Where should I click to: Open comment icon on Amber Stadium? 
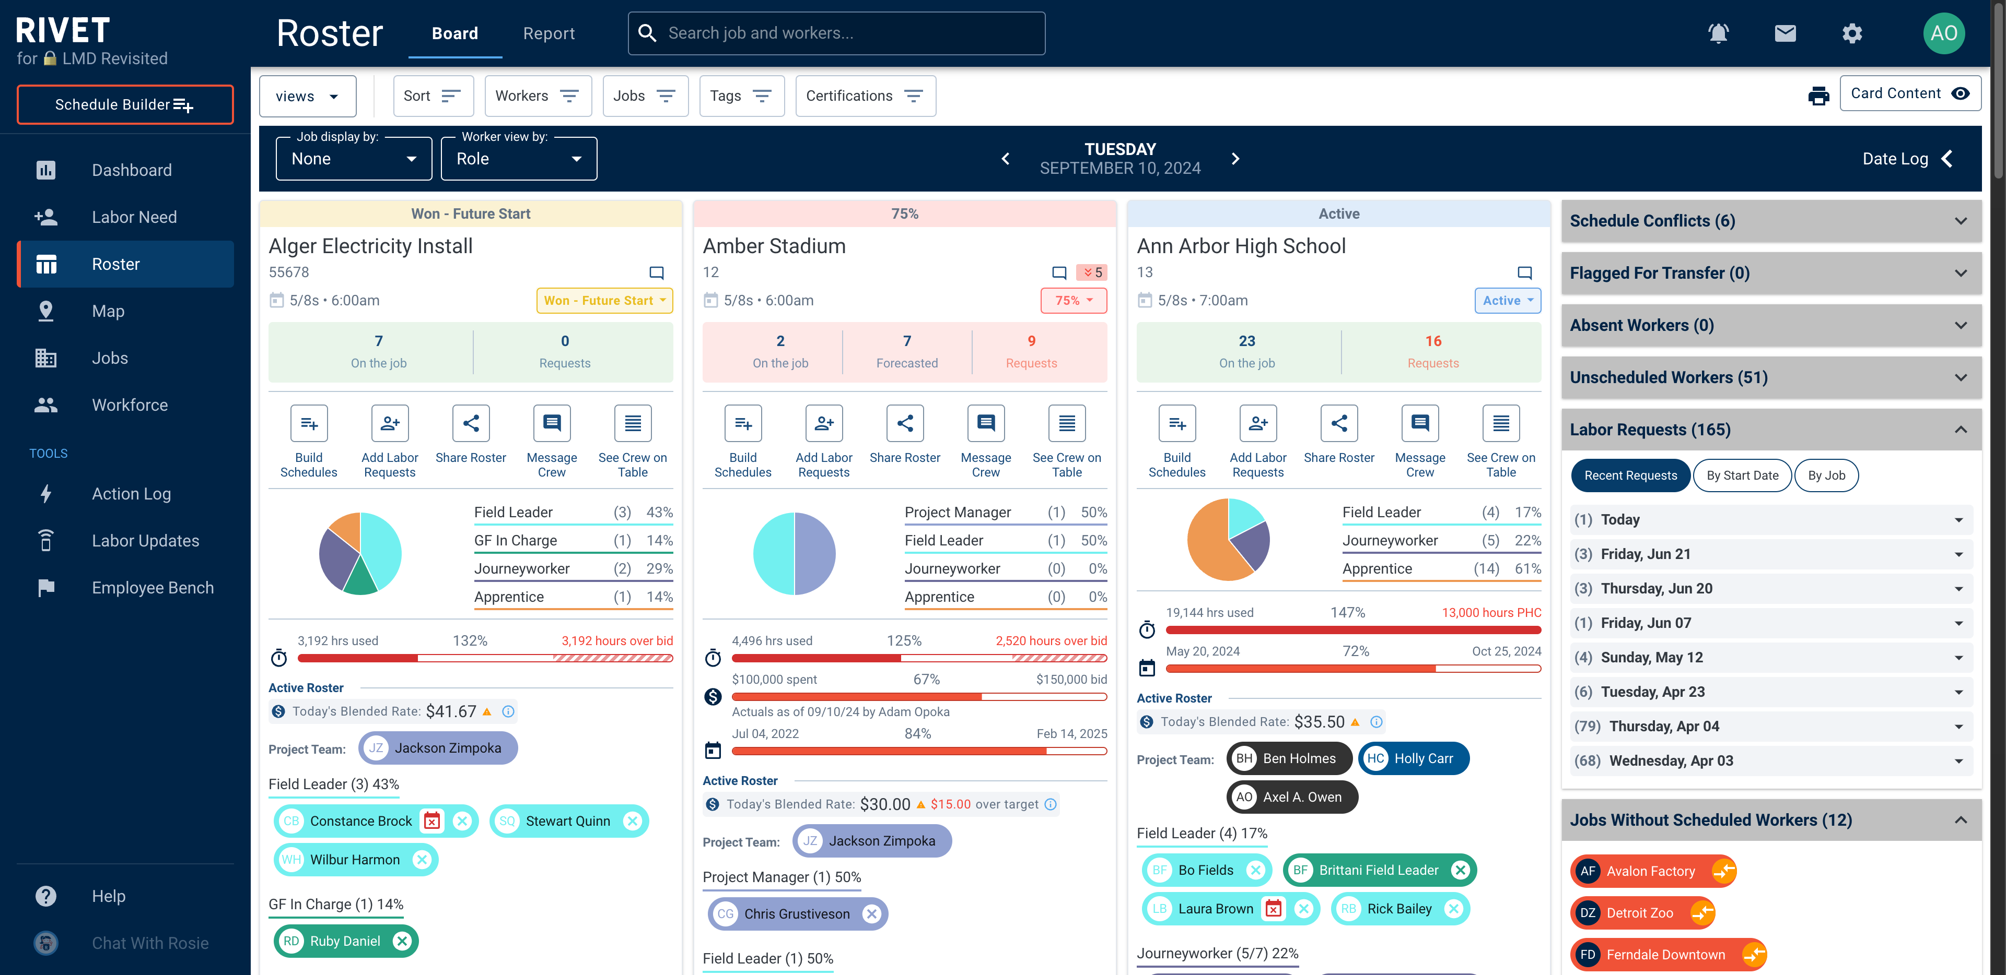pyautogui.click(x=1059, y=272)
